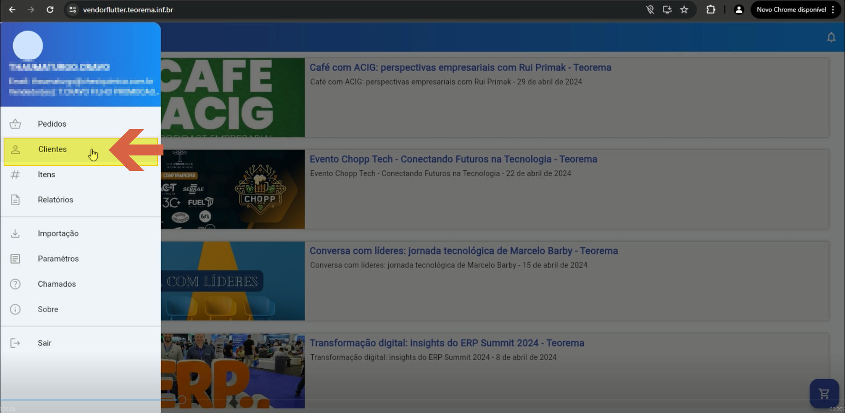Click the Chopp Tech thumbnail image
The image size is (845, 413).
pyautogui.click(x=233, y=189)
